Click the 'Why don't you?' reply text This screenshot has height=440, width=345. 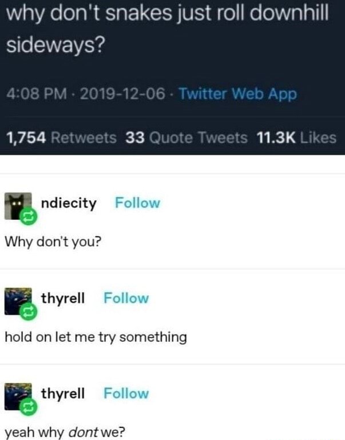click(53, 242)
